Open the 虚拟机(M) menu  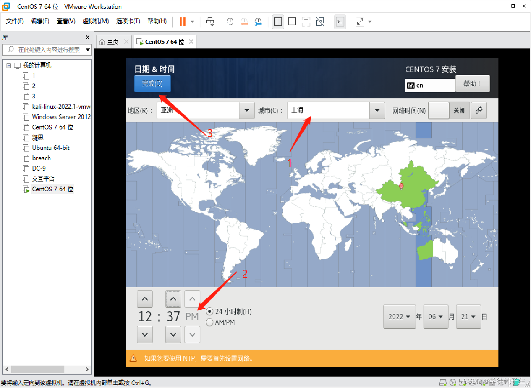[95, 21]
